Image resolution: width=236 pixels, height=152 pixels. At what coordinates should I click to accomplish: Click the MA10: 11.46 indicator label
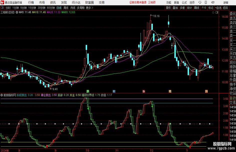[39, 12]
